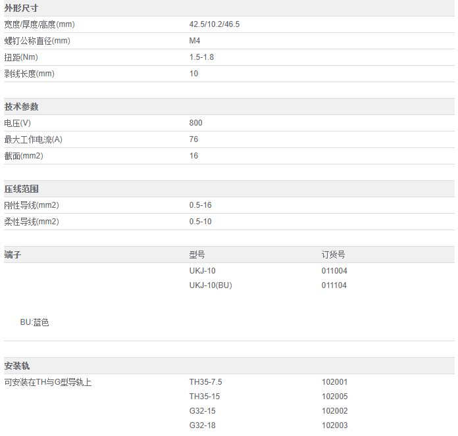Click the 安装轨 section header
The height and width of the screenshot is (436, 458).
click(x=17, y=366)
